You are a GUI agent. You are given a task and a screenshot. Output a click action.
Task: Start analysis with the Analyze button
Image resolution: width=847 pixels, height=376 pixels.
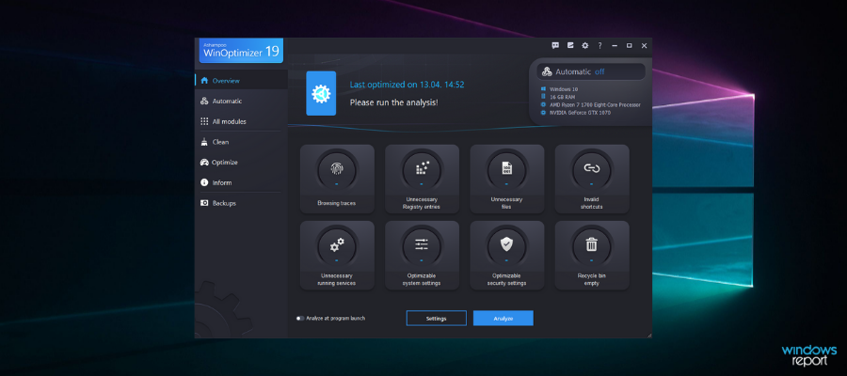tap(503, 319)
